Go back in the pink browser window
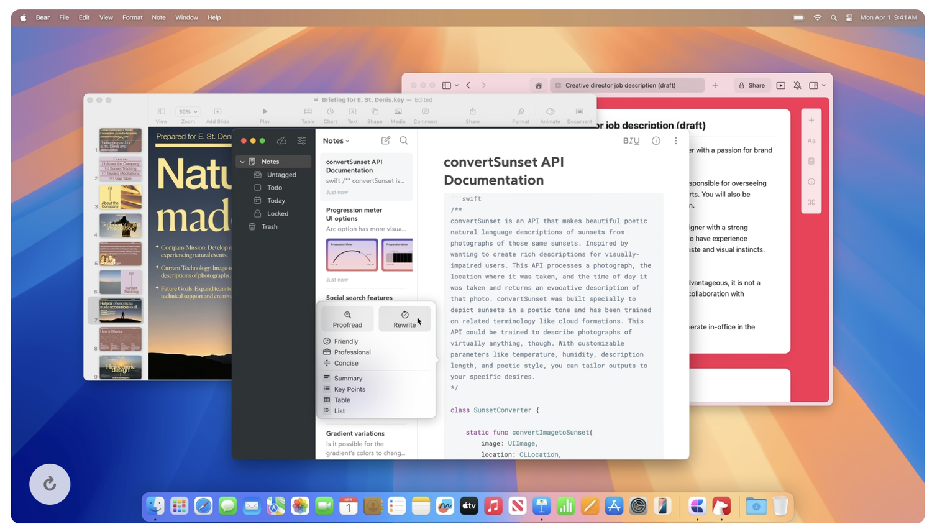Image resolution: width=932 pixels, height=529 pixels. (468, 85)
